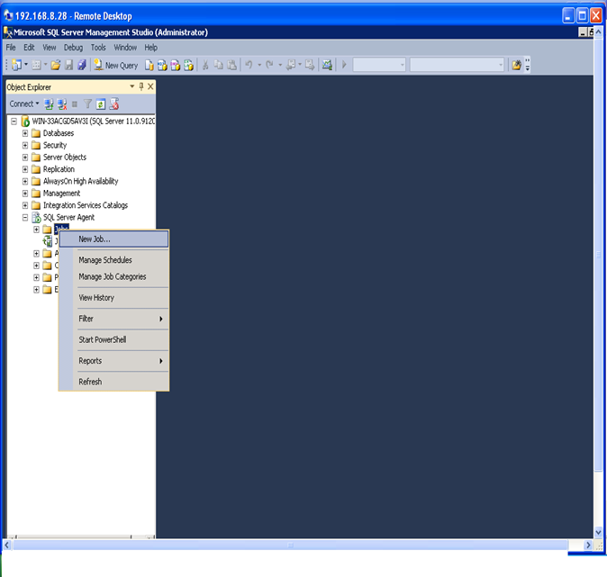Click the Disconnect server icon
This screenshot has width=607, height=577.
pyautogui.click(x=62, y=104)
